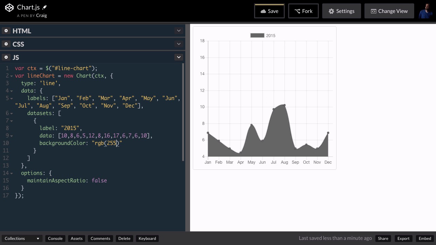Click the Dec axis label on chart

pyautogui.click(x=328, y=162)
